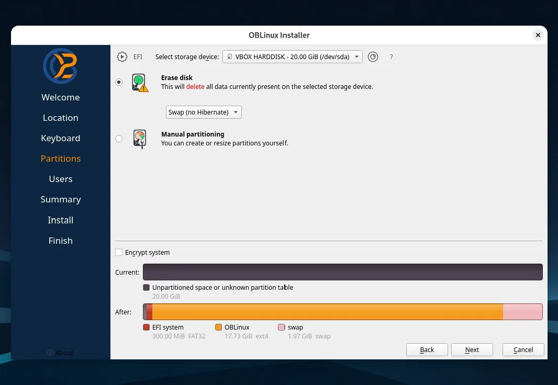This screenshot has width=558, height=385.
Task: Close the OBLinux Installer window
Action: click(538, 35)
